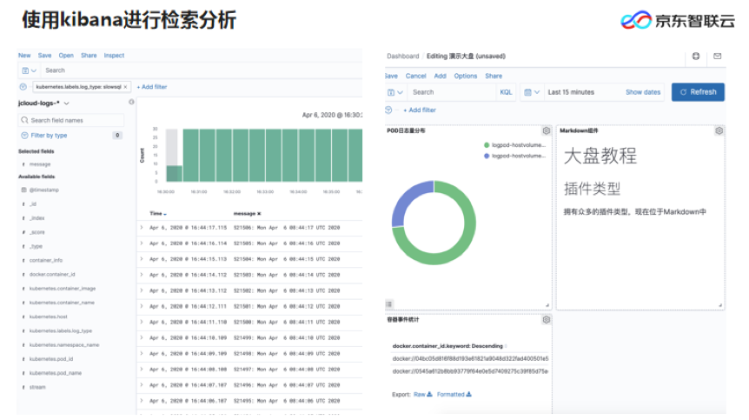The width and height of the screenshot is (749, 420).
Task: Click the pie panel resize handle
Action: [547, 305]
